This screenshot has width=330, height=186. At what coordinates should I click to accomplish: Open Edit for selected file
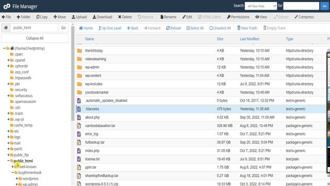pyautogui.click(x=187, y=17)
